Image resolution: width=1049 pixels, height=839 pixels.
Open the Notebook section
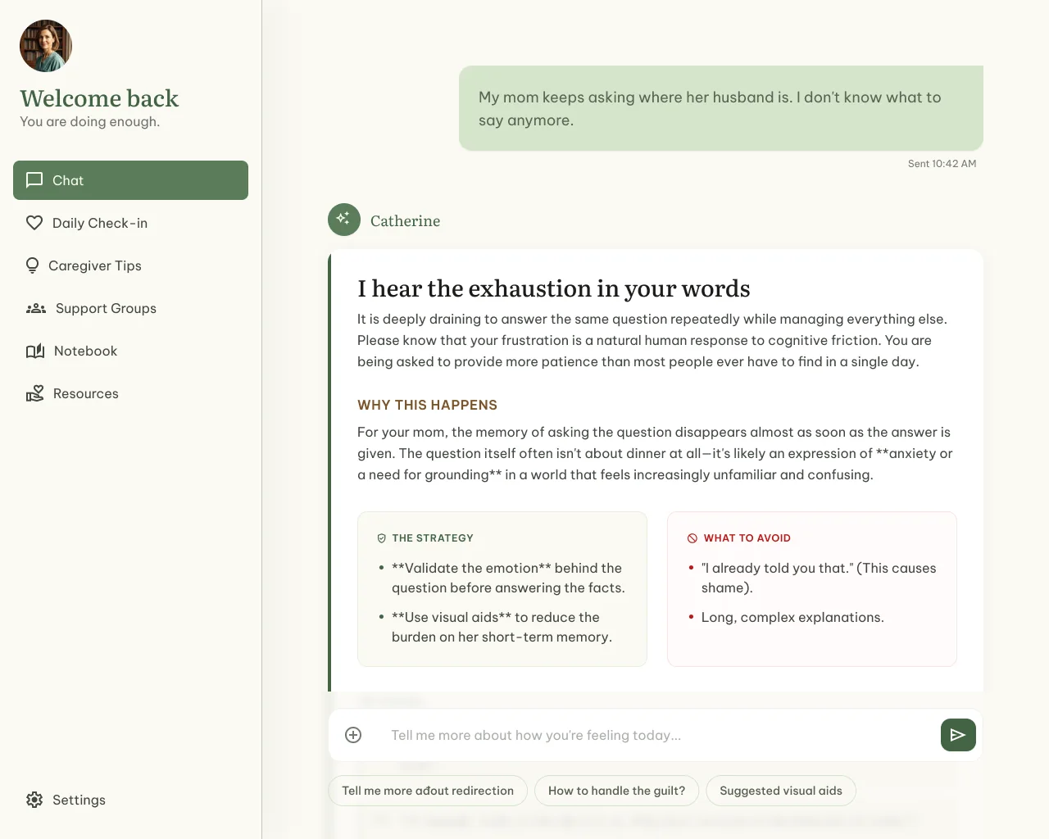130,351
